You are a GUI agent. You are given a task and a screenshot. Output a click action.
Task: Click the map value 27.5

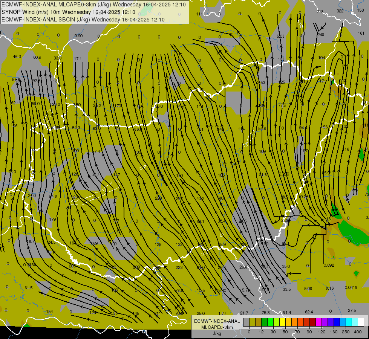352,310
